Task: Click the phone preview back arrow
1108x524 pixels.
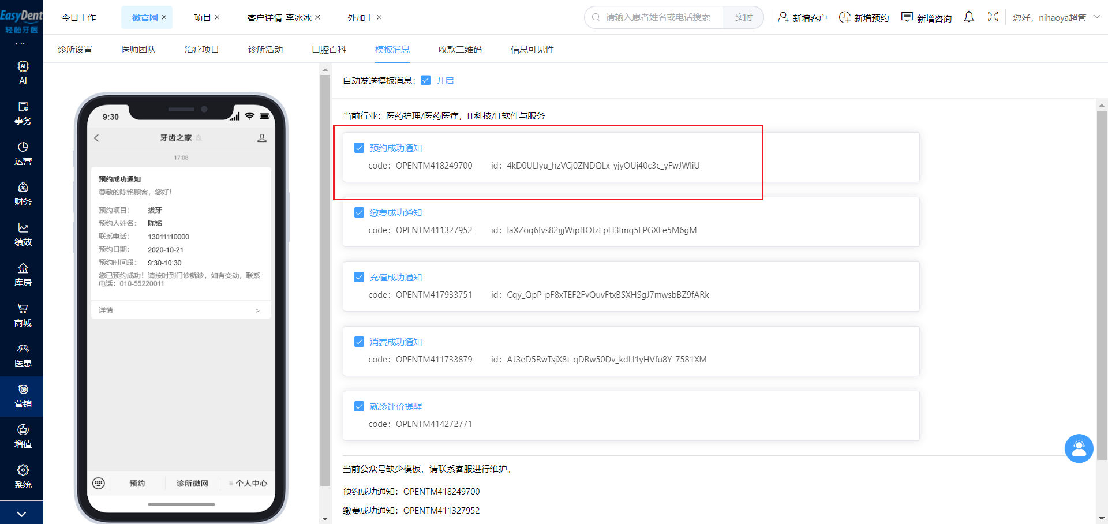Action: click(x=96, y=138)
